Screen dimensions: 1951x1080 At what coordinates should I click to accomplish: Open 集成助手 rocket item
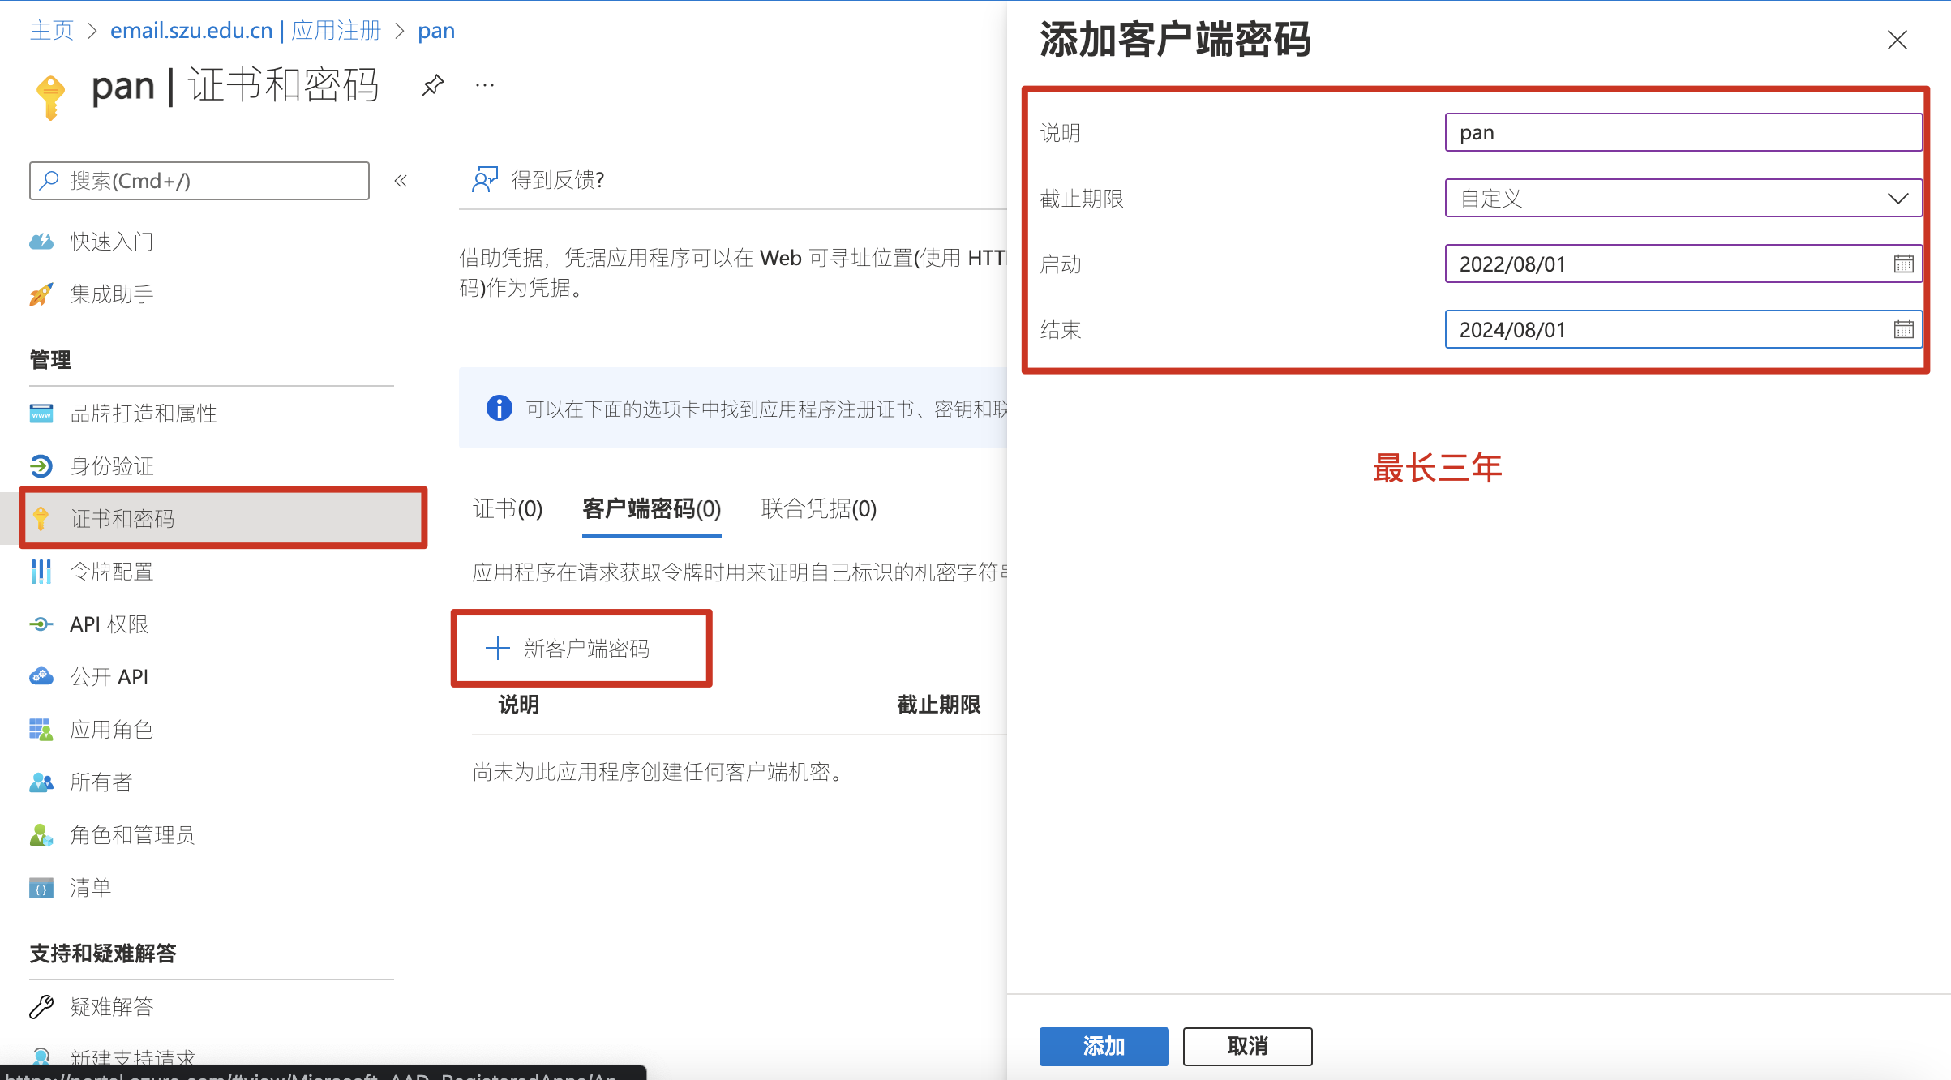[111, 294]
